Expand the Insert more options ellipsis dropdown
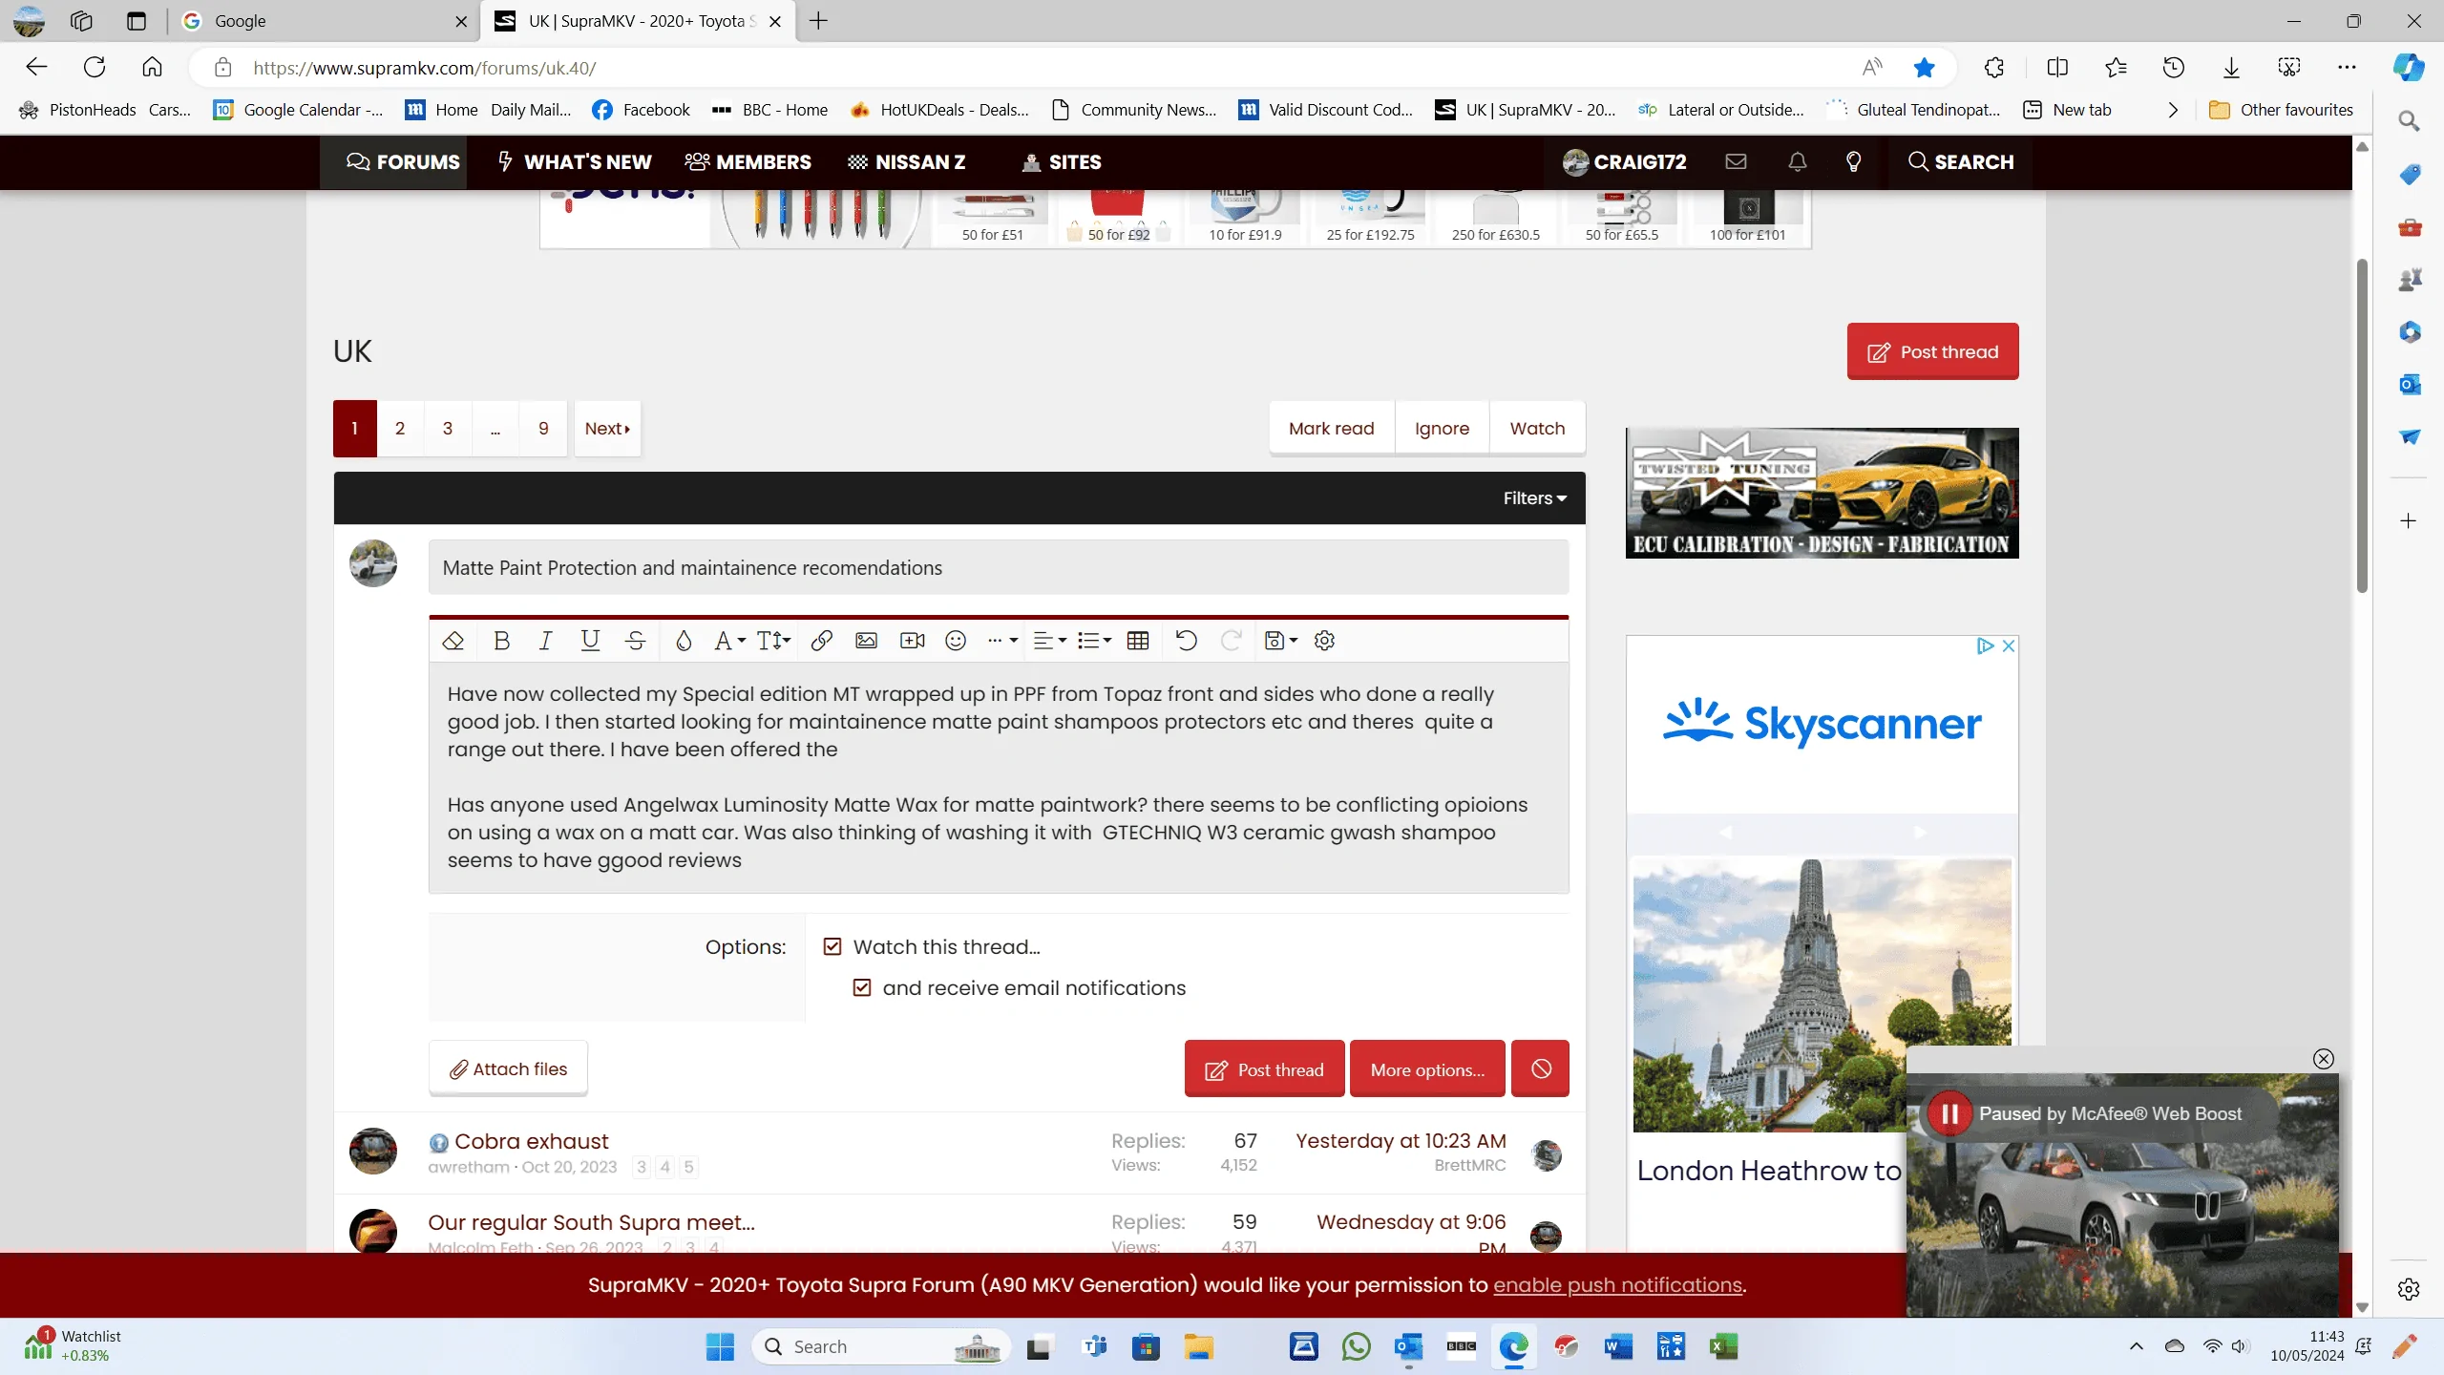 click(1002, 641)
